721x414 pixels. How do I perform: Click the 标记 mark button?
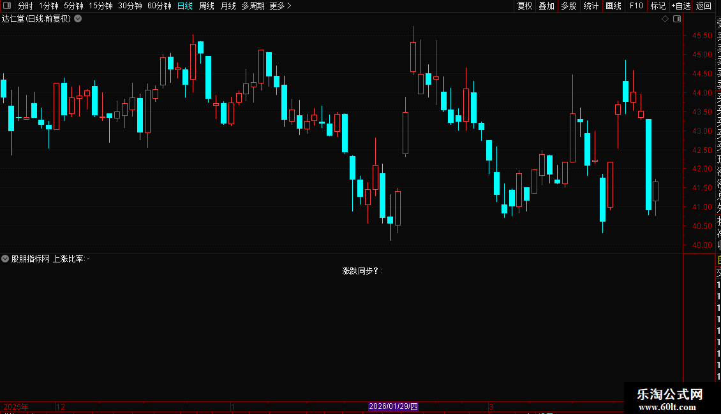coord(658,6)
